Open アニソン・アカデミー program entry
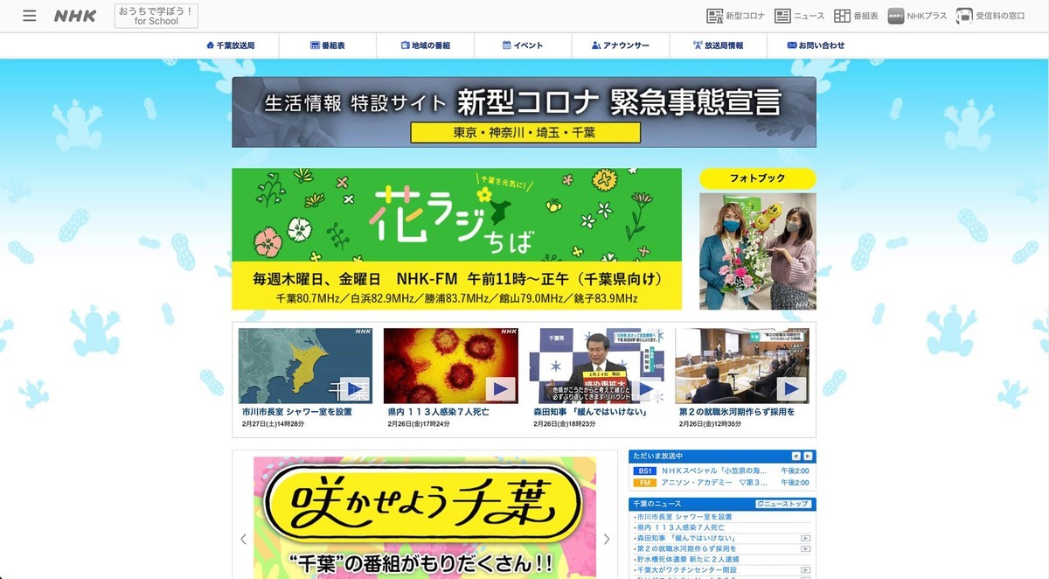 click(714, 483)
